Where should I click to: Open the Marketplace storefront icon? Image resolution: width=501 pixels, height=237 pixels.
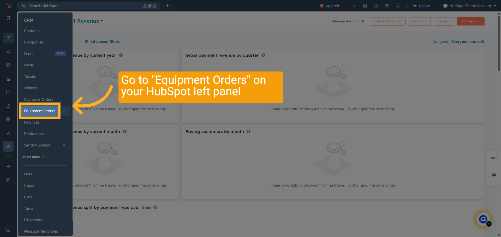(365, 6)
